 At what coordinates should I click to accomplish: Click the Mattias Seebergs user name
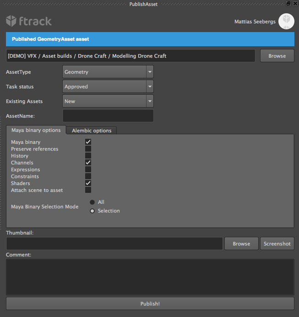[255, 22]
